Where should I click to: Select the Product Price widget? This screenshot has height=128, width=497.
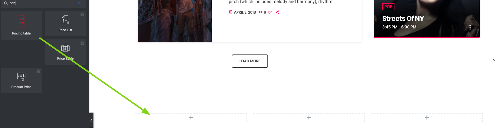click(21, 80)
